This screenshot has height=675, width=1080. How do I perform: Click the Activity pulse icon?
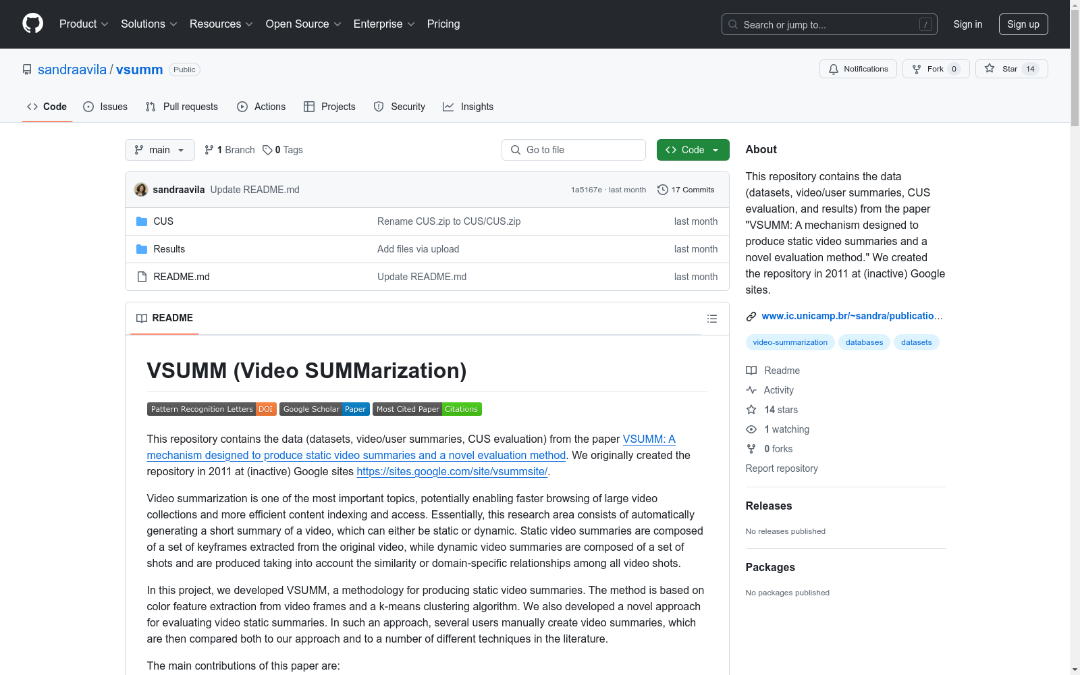[751, 390]
